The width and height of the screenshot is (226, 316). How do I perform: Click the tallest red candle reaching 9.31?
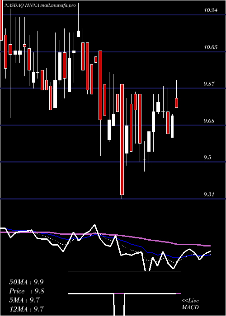click(122, 139)
